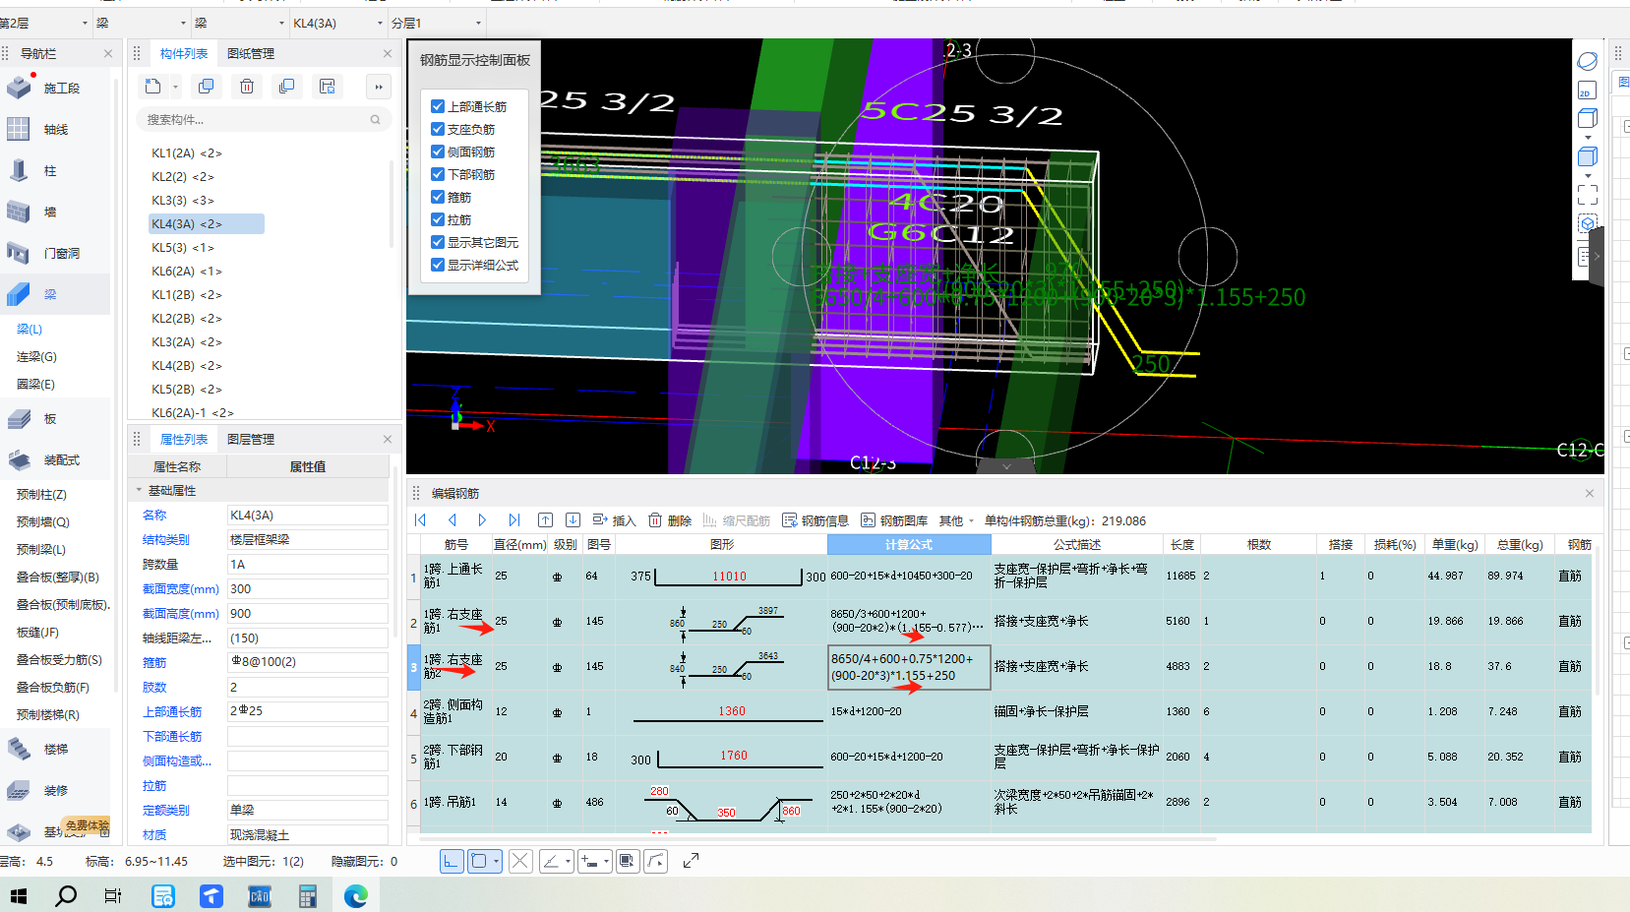Open the 柱 (column) category in navigation
The width and height of the screenshot is (1630, 912).
(49, 171)
